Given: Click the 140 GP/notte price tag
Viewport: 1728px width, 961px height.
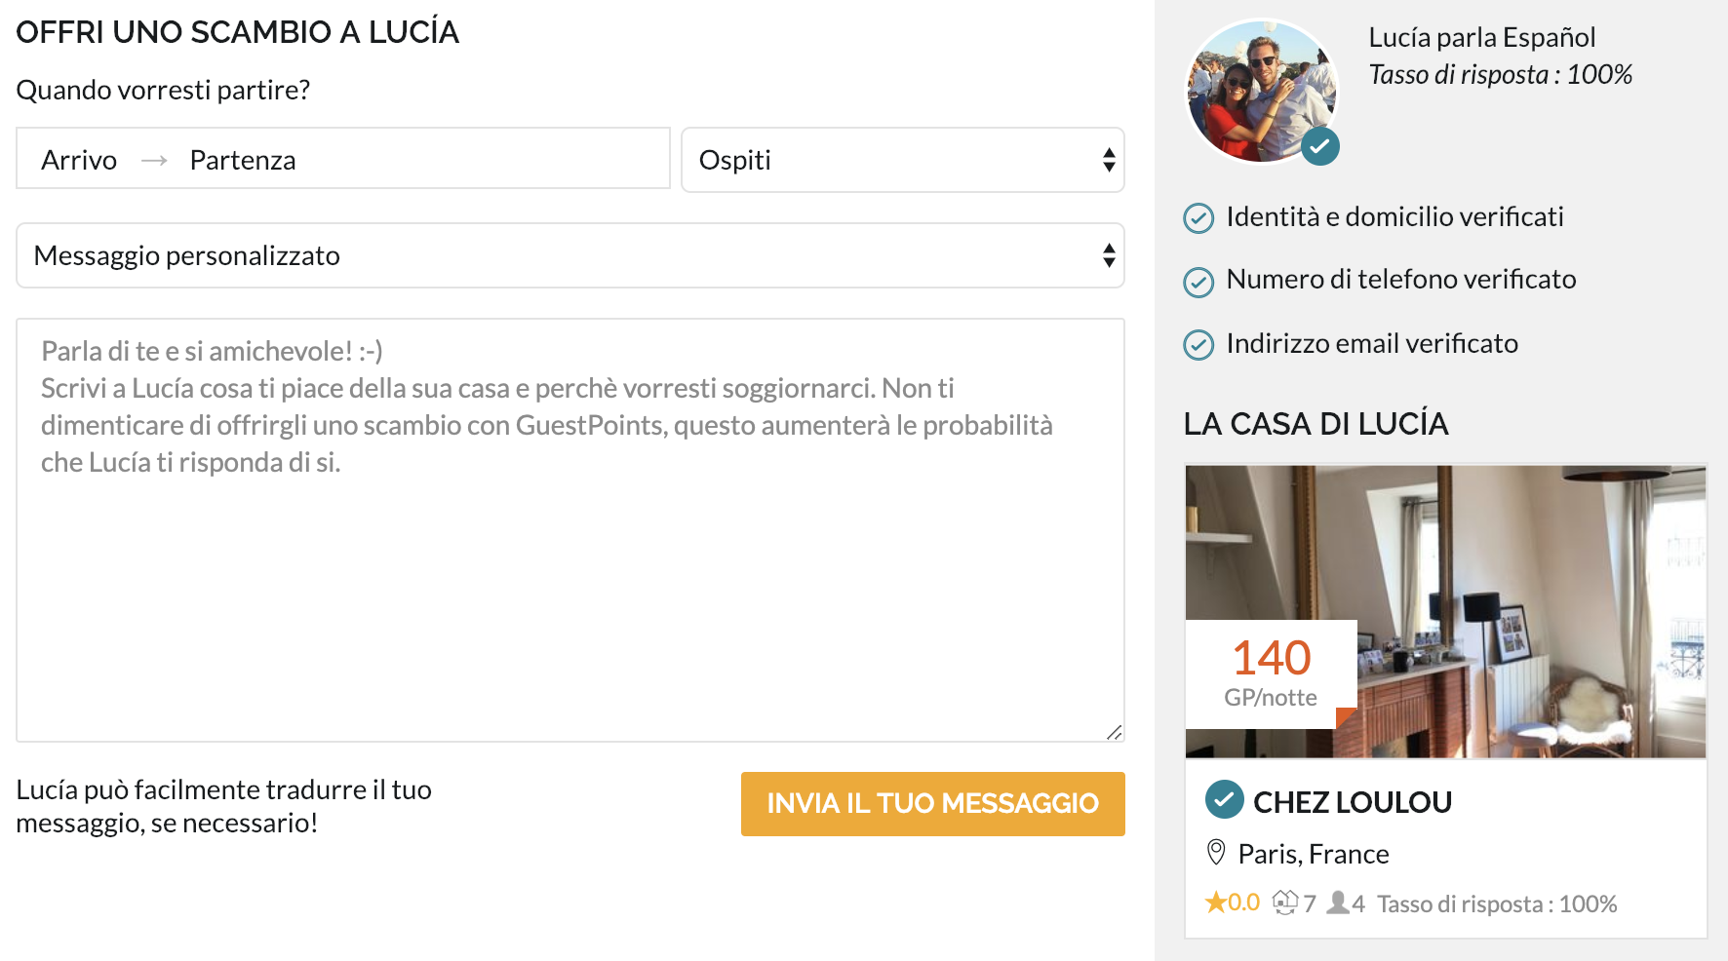Looking at the screenshot, I should (1271, 673).
